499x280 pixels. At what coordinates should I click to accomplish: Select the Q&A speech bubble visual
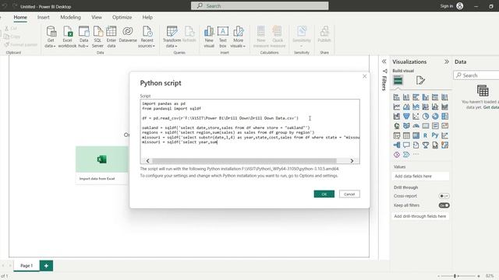coord(406,145)
